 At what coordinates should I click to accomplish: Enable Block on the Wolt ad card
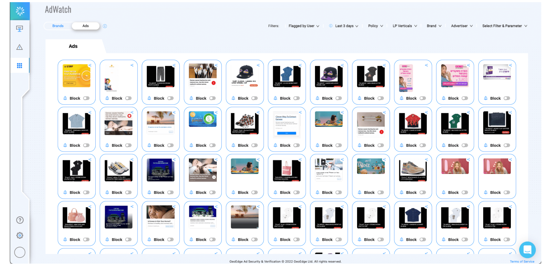pos(380,192)
